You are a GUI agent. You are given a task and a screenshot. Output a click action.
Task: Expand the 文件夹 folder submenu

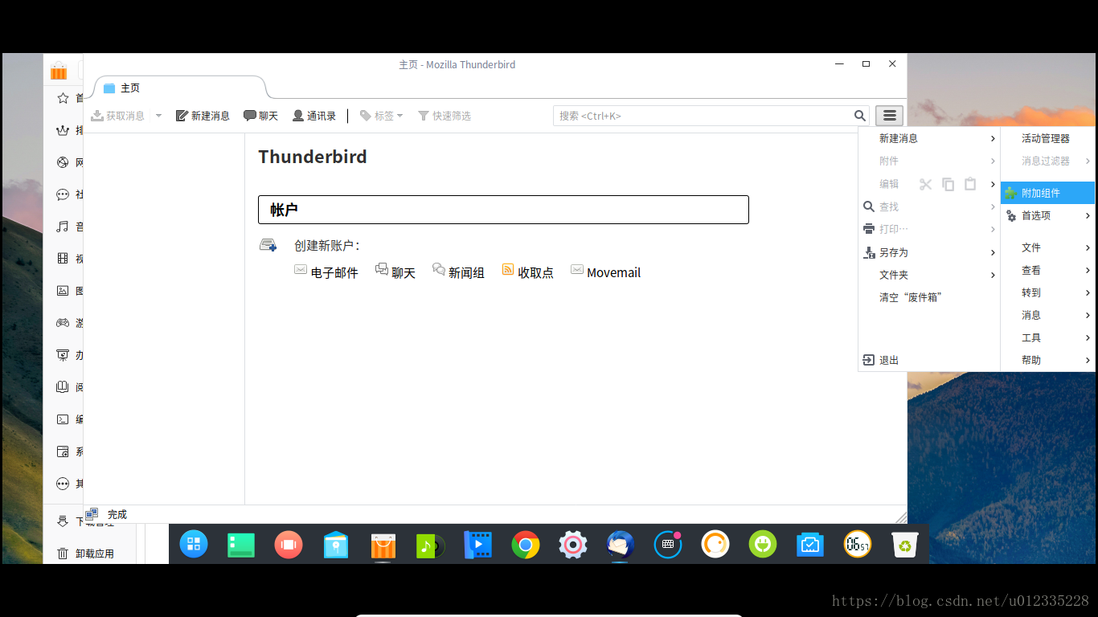pyautogui.click(x=929, y=275)
